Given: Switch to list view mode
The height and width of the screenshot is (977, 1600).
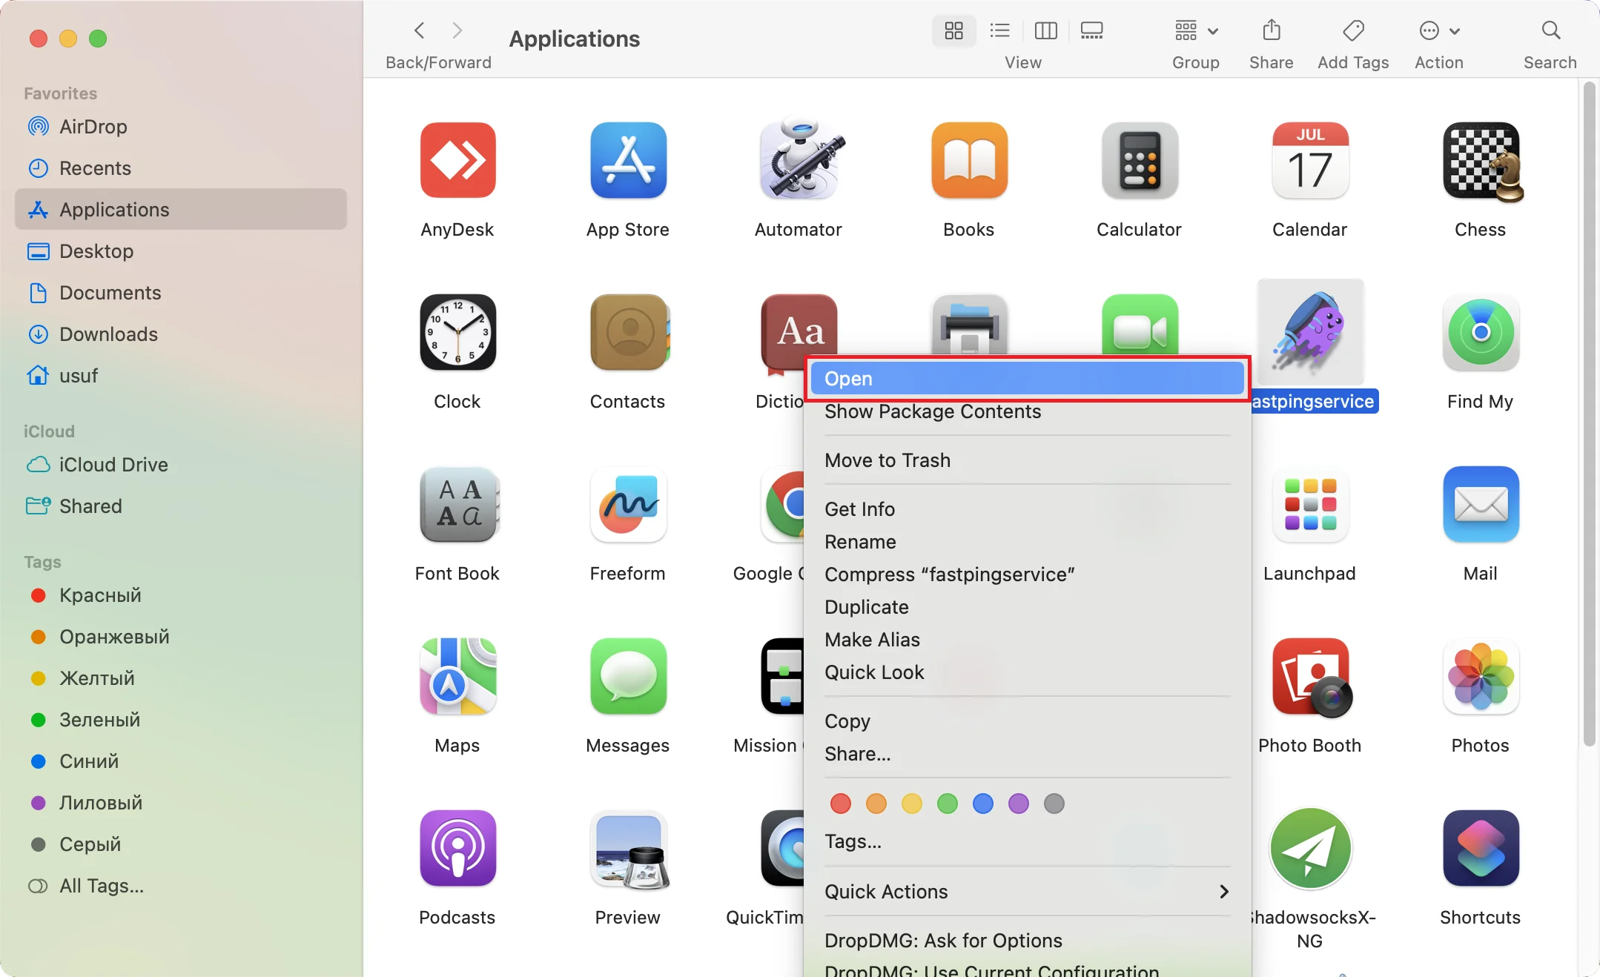Looking at the screenshot, I should tap(999, 31).
